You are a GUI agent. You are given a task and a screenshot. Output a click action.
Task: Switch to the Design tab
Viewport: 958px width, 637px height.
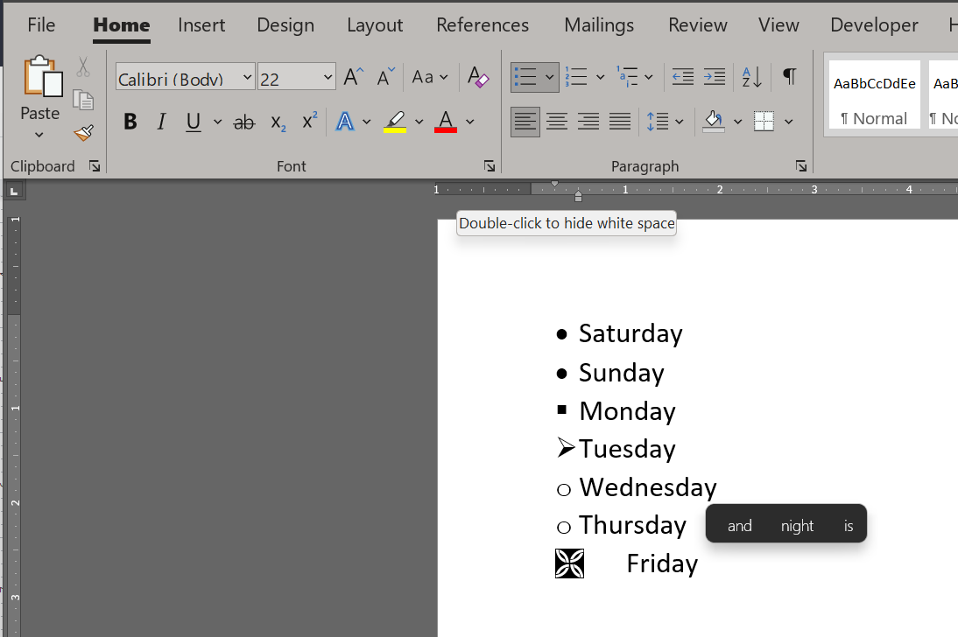(x=285, y=25)
